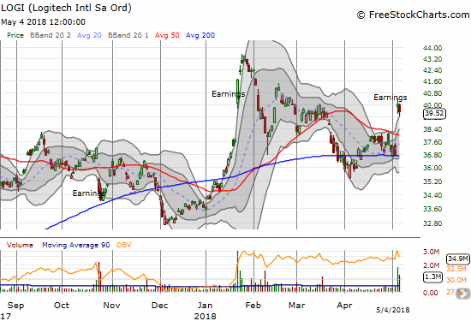Click the Oct month label
The height and width of the screenshot is (321, 471).
pos(62,306)
